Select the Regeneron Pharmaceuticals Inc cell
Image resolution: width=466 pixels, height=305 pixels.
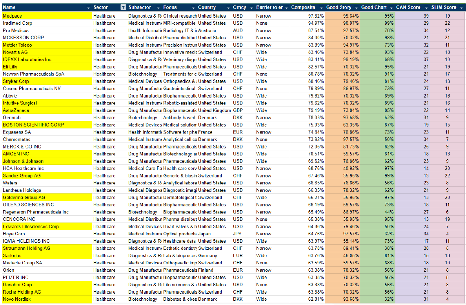pyautogui.click(x=47, y=212)
